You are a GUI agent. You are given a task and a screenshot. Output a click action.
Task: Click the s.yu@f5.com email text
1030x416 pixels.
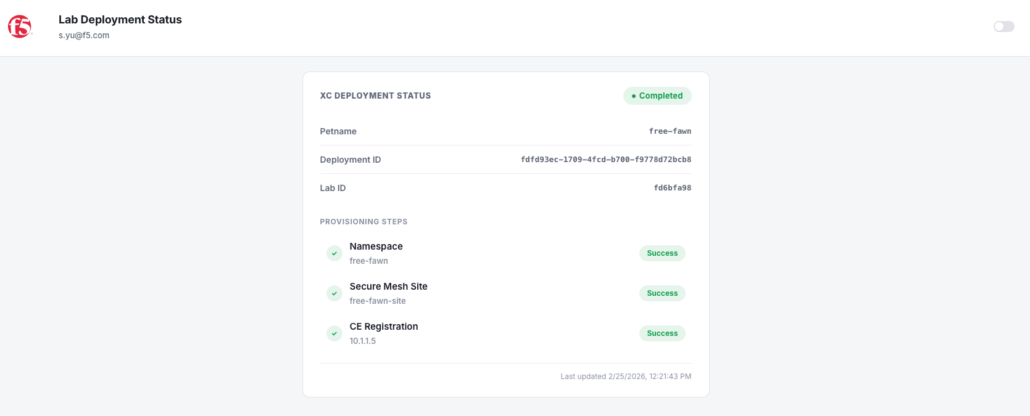[84, 35]
